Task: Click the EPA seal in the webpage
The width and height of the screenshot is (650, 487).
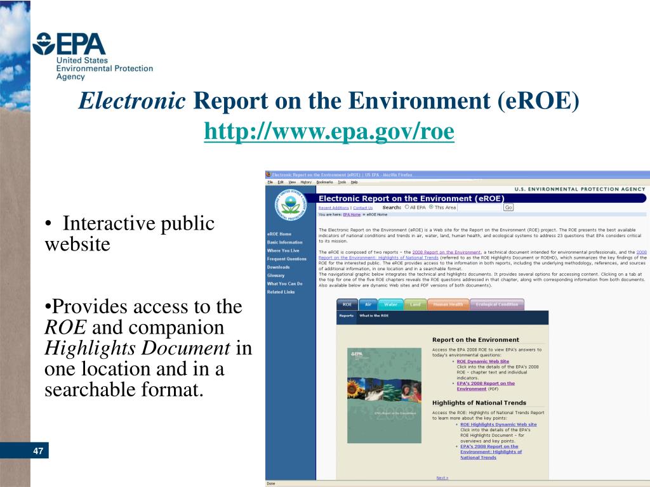Action: tap(291, 205)
